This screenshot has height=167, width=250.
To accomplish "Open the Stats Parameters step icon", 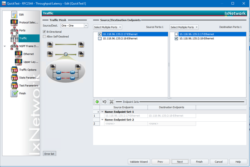I will point(14,78).
